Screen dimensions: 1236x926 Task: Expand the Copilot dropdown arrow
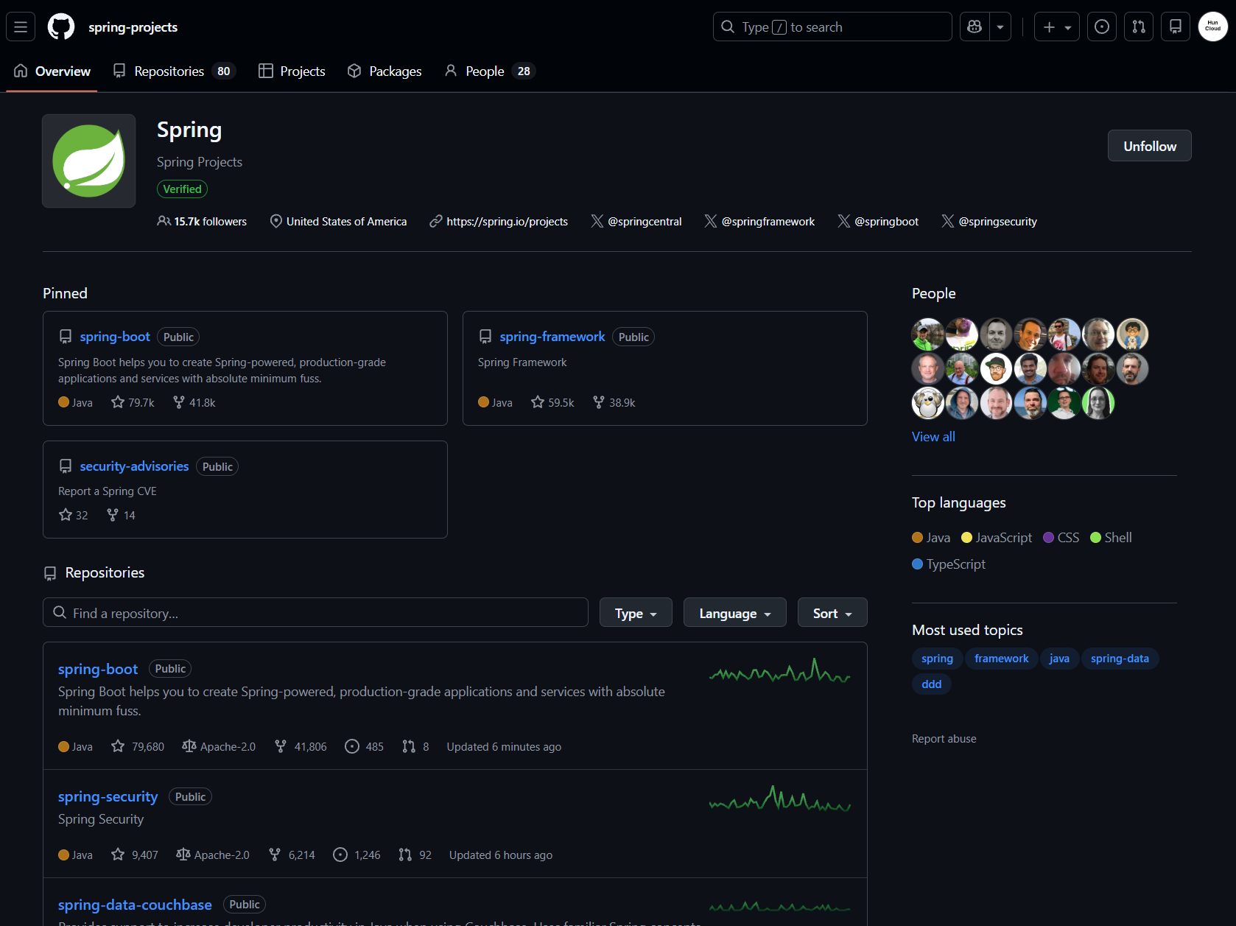pos(1000,27)
